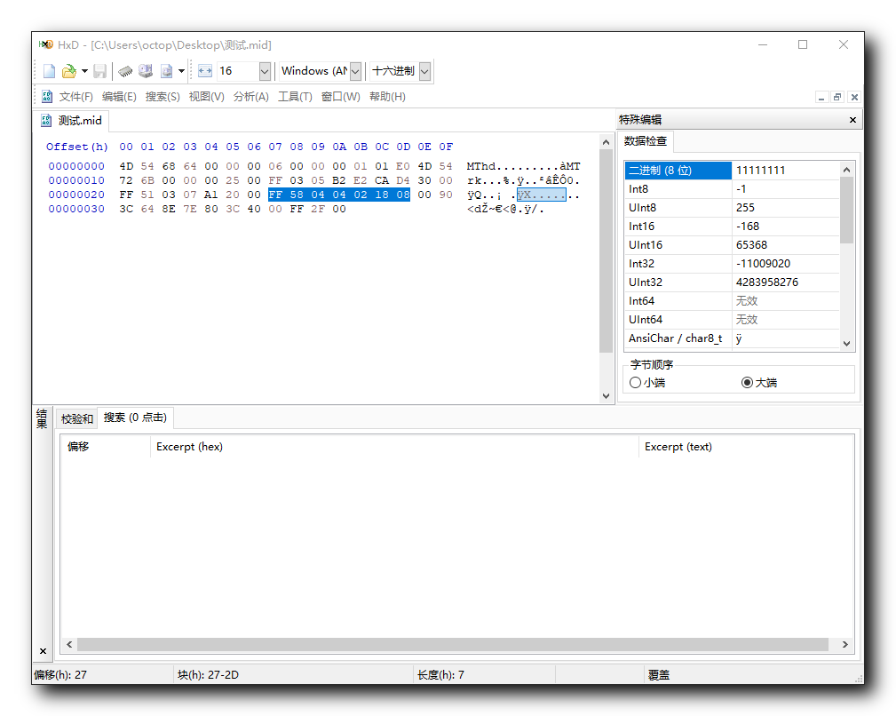
Task: Click the Excerpt (text) column header
Action: pos(746,447)
